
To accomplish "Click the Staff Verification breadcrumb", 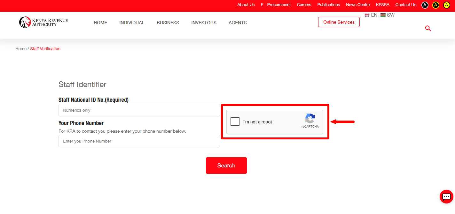I will tap(45, 49).
